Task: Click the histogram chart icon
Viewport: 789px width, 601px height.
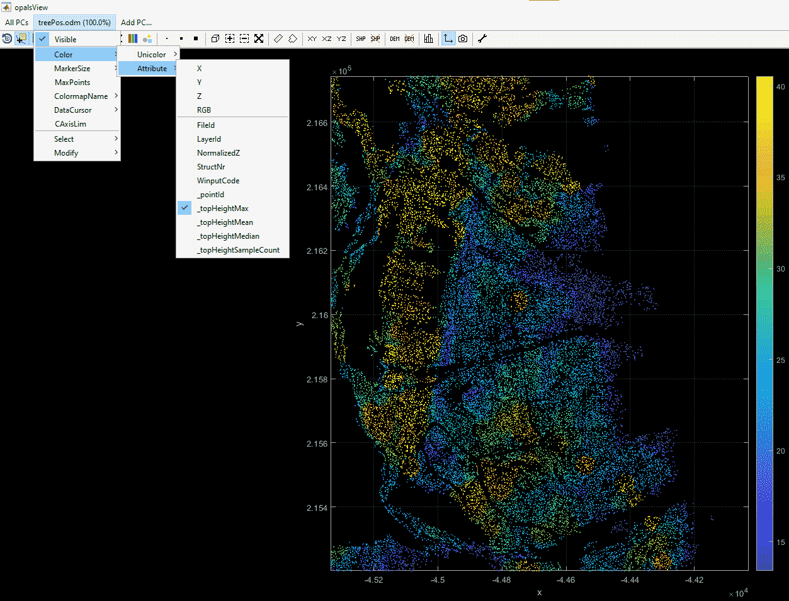Action: point(429,39)
